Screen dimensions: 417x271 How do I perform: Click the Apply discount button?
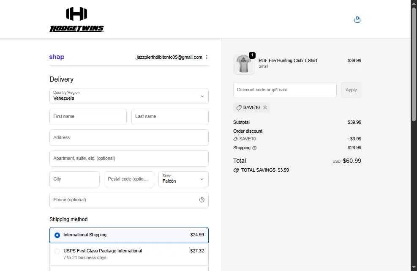pos(352,90)
